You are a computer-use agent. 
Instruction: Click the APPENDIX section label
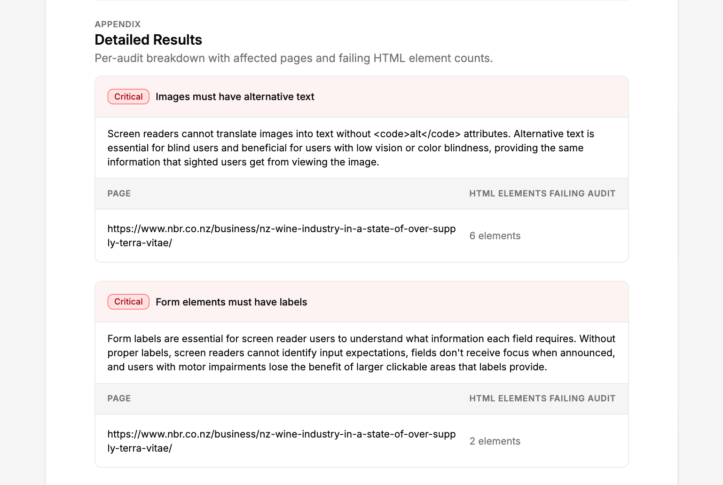coord(118,24)
